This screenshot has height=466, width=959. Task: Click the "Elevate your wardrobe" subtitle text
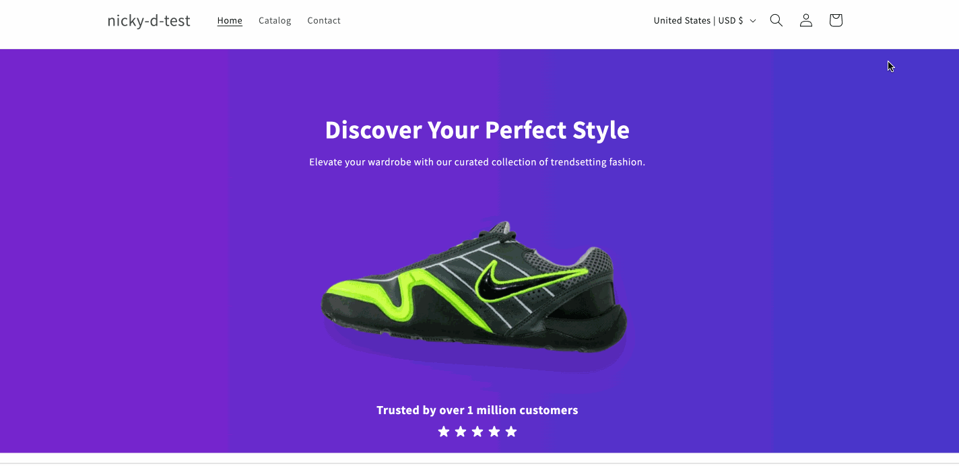click(x=477, y=162)
